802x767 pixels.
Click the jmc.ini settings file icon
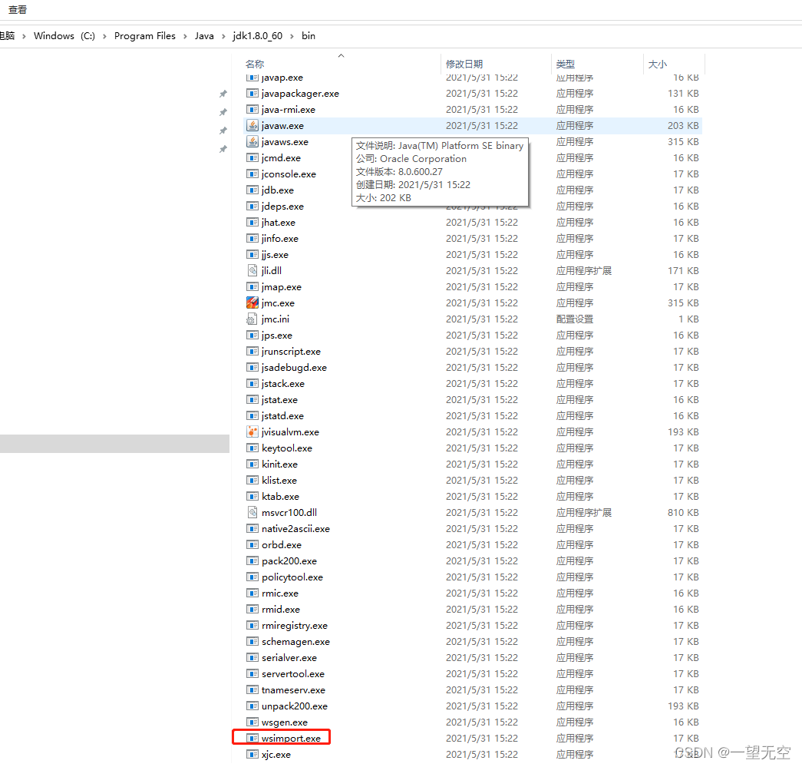coord(252,319)
